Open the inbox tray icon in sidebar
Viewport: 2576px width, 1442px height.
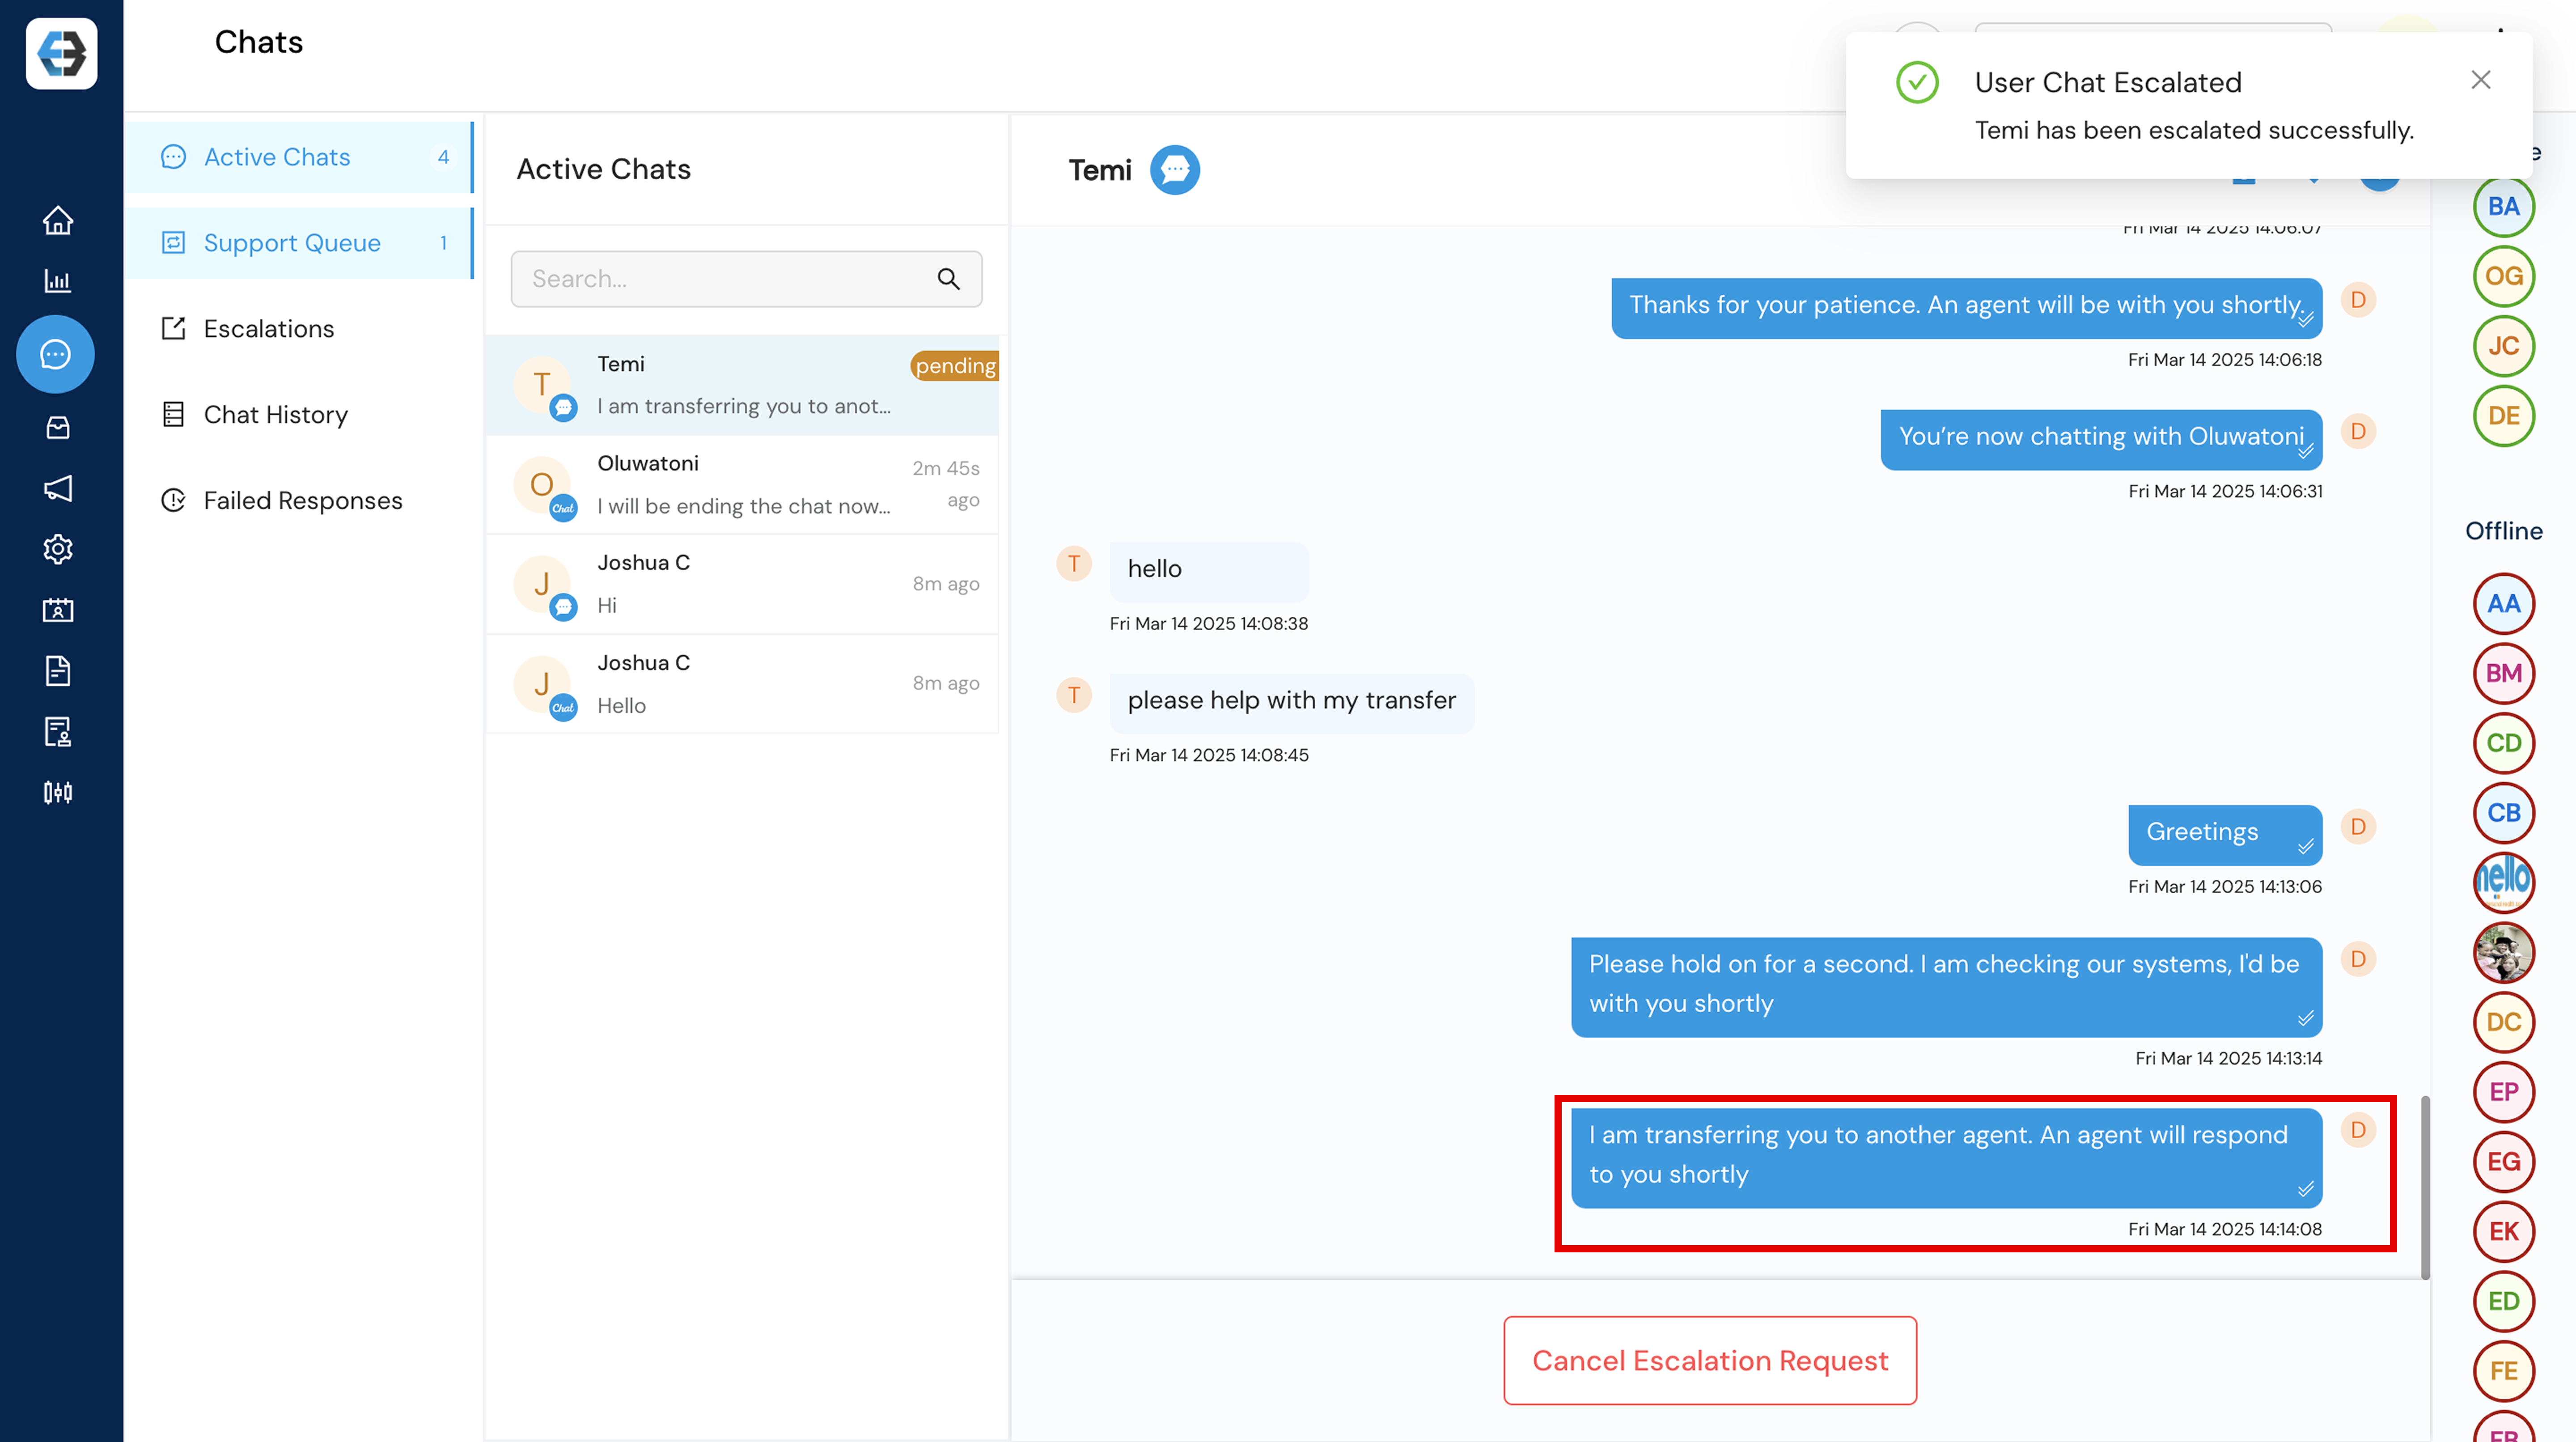58,428
